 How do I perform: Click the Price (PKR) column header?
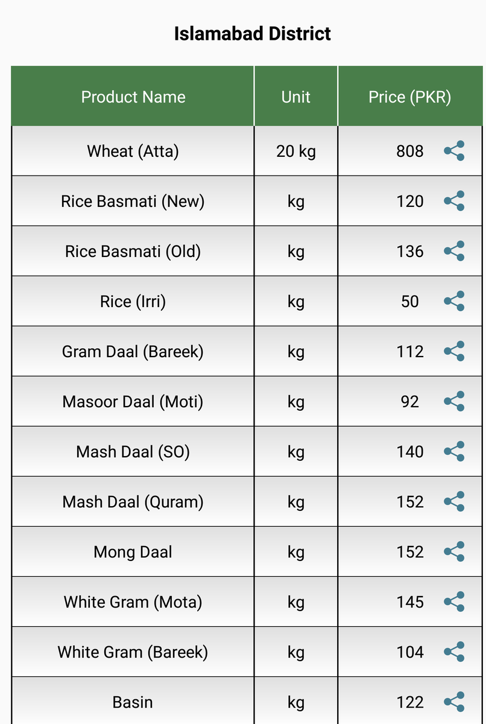pyautogui.click(x=409, y=97)
